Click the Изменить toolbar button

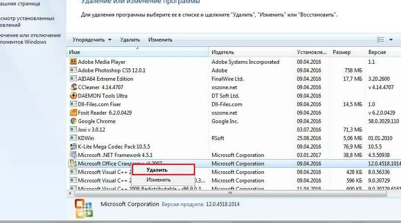pyautogui.click(x=160, y=40)
